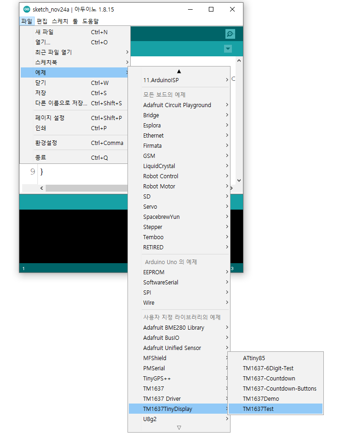Expand Servo examples submenu
The image size is (346, 440).
coord(179,206)
